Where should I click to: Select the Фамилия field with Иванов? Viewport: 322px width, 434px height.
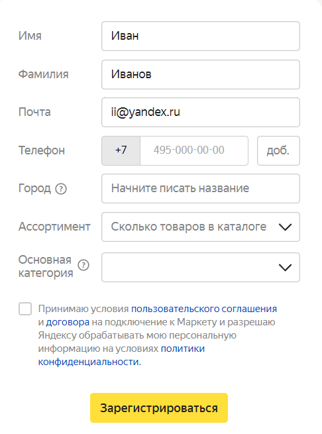tap(201, 74)
